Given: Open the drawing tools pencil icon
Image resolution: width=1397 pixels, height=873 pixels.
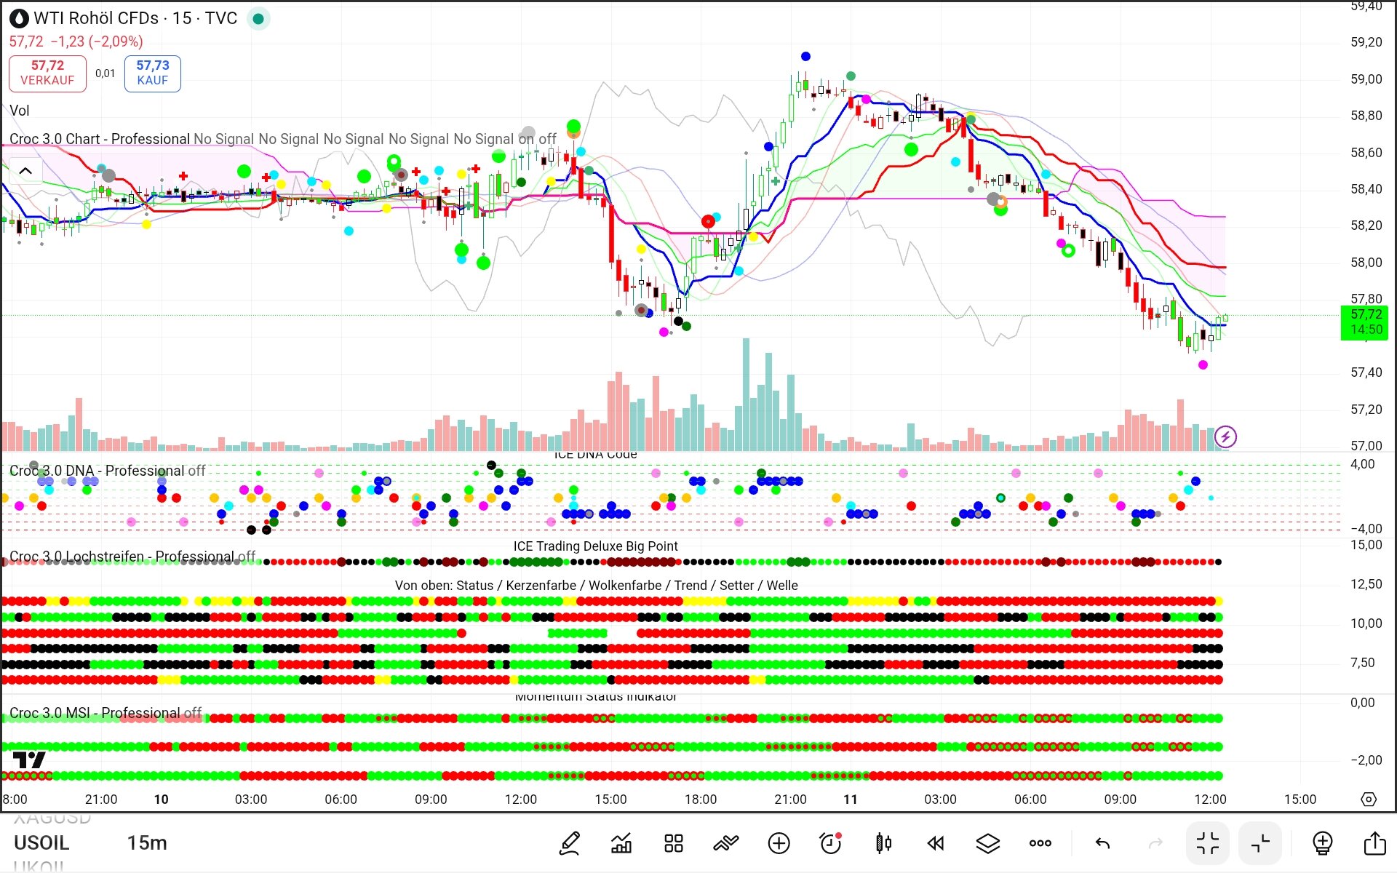Looking at the screenshot, I should (570, 843).
